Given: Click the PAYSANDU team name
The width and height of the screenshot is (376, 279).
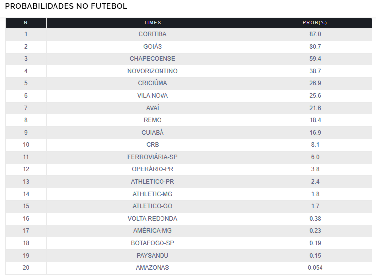Looking at the screenshot, I should pyautogui.click(x=153, y=256).
